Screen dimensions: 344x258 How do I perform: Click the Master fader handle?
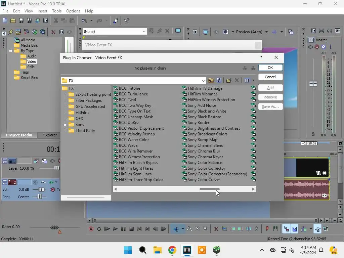click(313, 83)
